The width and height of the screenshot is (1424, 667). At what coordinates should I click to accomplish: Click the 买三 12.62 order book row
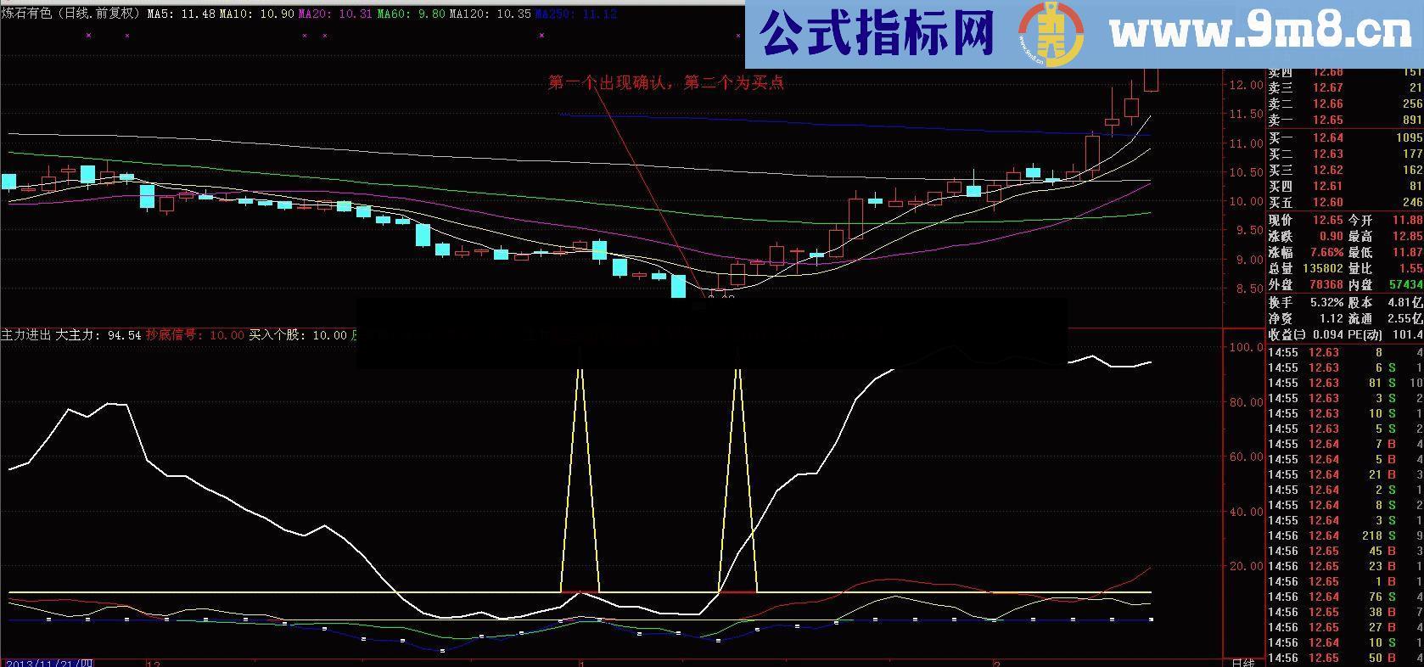[1345, 170]
